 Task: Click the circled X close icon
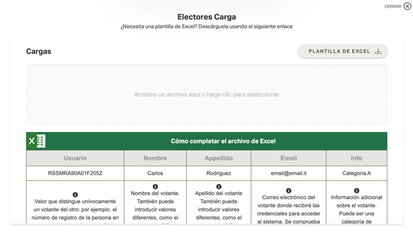[x=408, y=6]
